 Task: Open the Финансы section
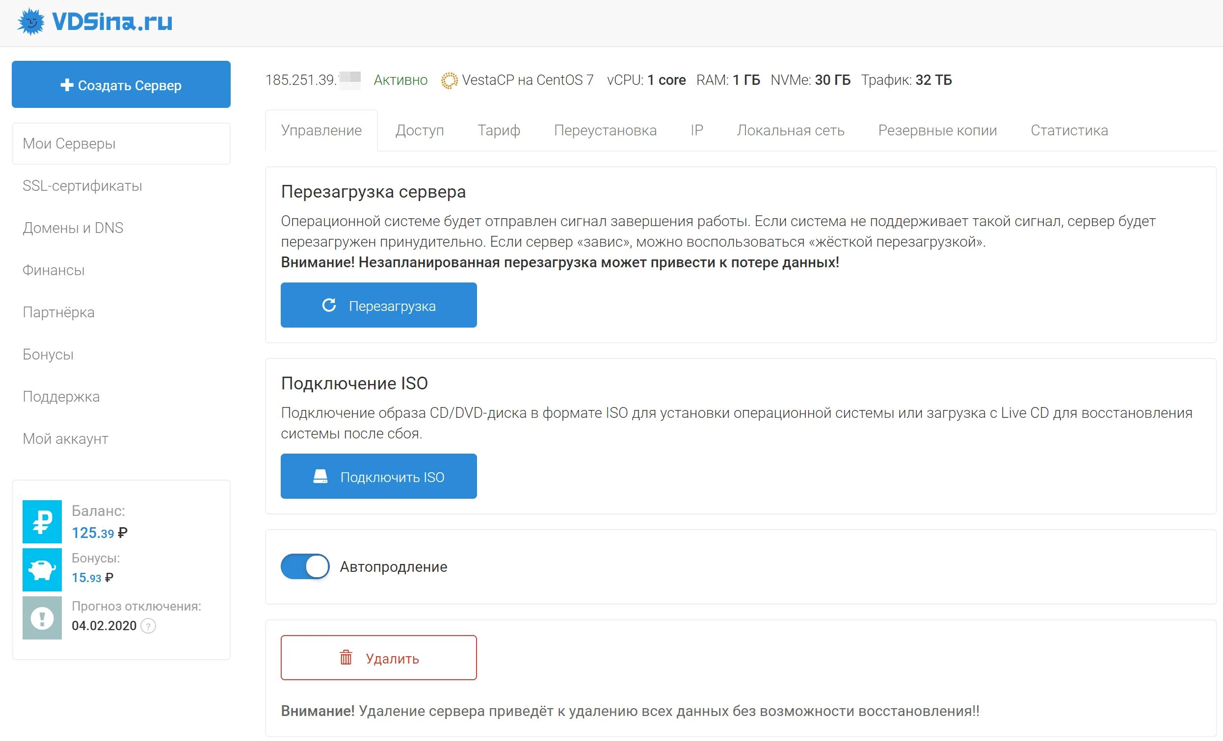(53, 270)
